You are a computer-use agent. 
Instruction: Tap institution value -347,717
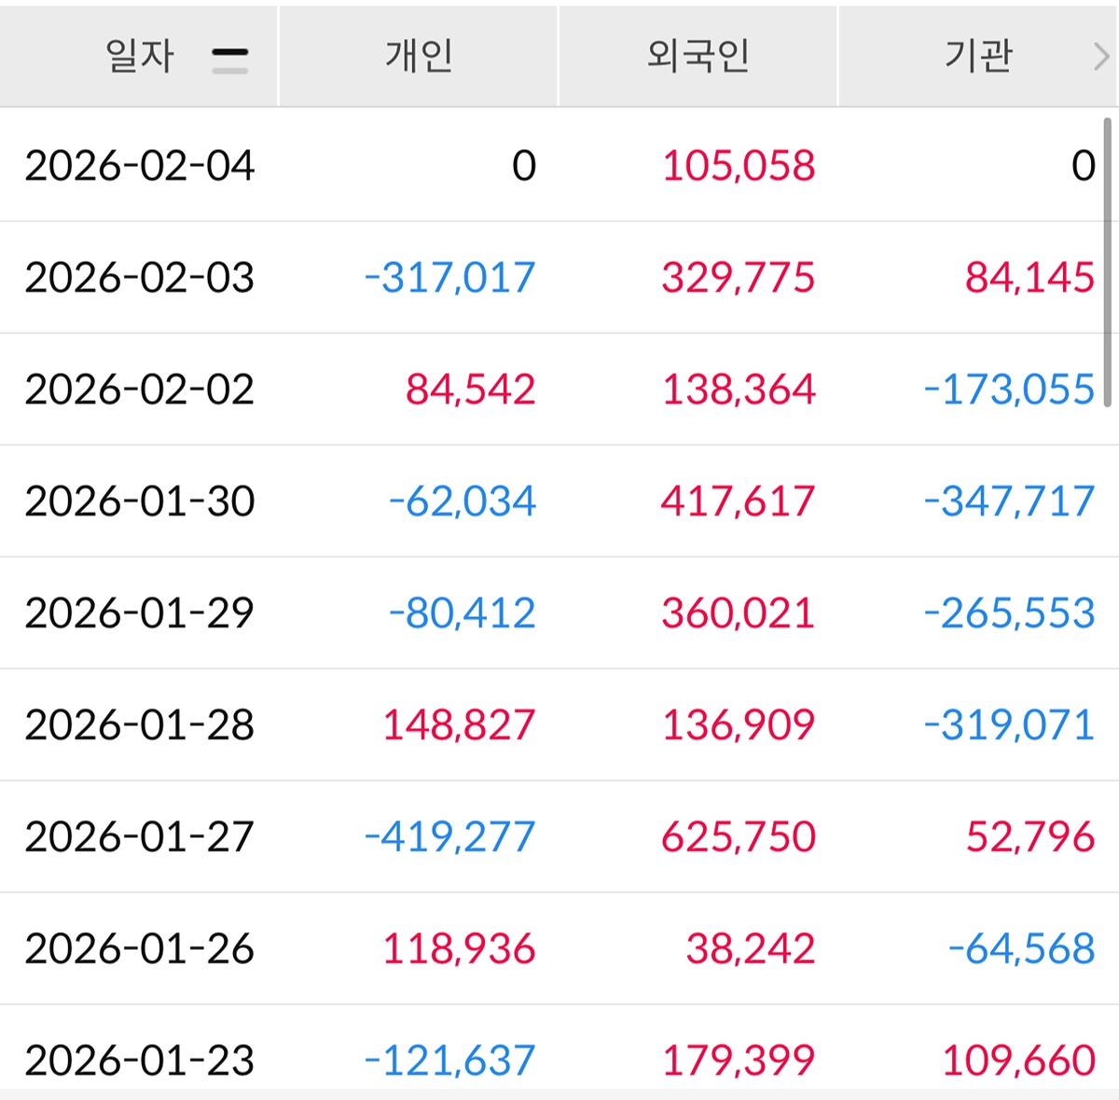click(x=1009, y=502)
